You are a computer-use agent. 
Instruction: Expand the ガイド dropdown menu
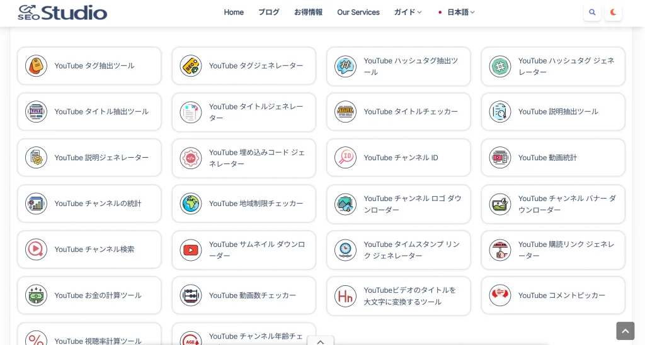pyautogui.click(x=408, y=13)
